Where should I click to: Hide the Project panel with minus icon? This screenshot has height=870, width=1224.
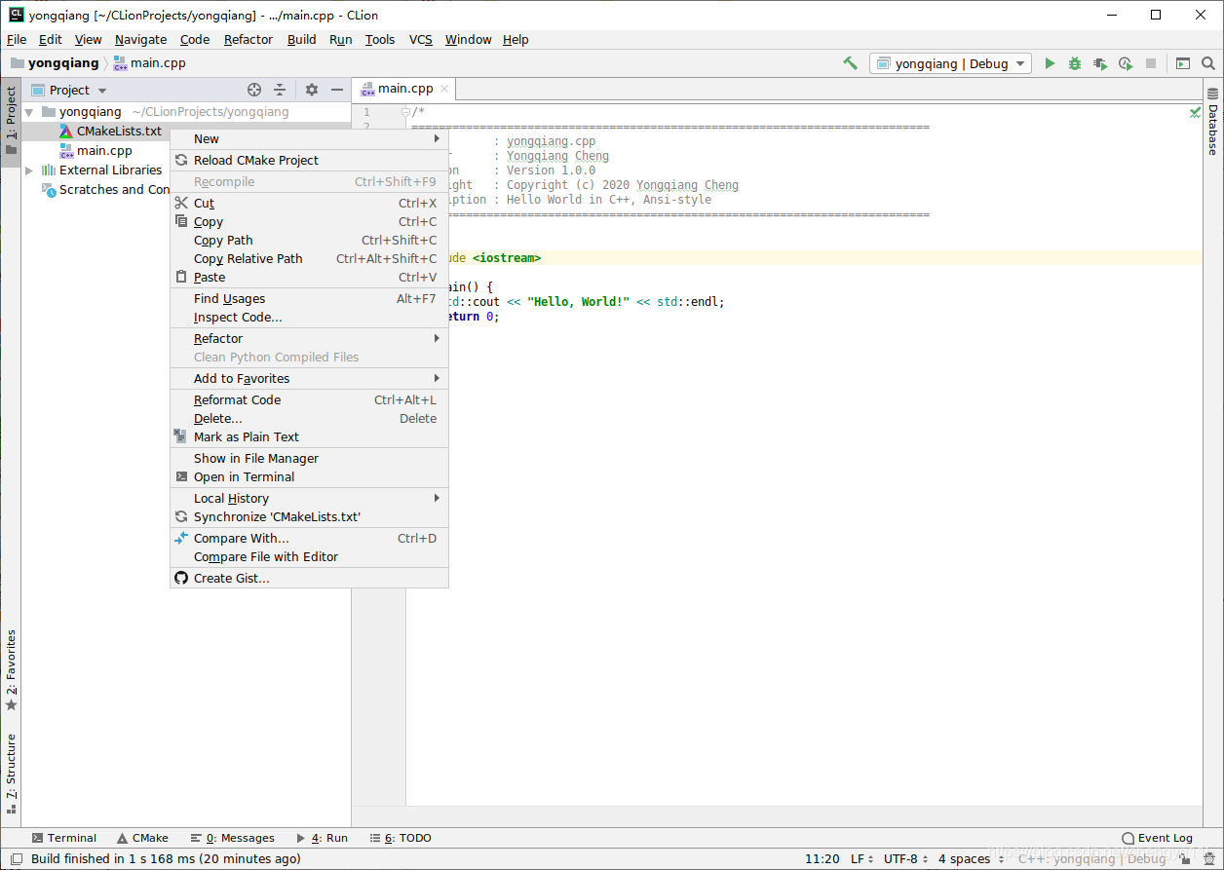click(337, 90)
